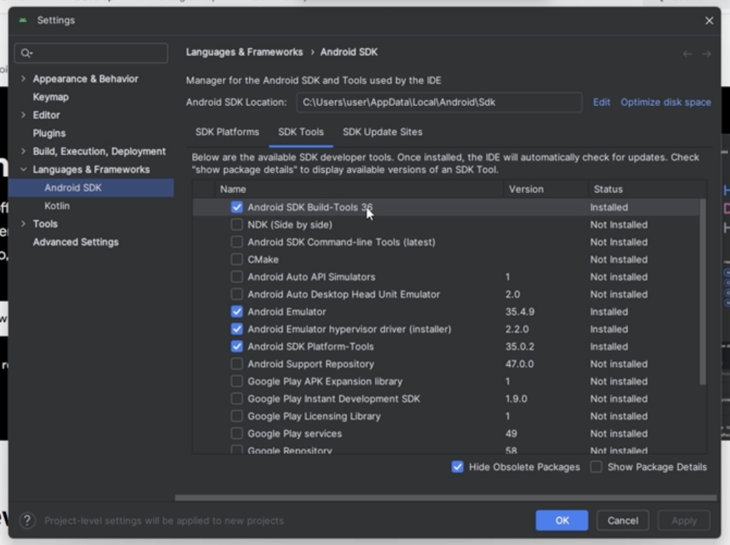Image resolution: width=730 pixels, height=545 pixels.
Task: Navigate forward with the right arrow
Action: [x=706, y=54]
